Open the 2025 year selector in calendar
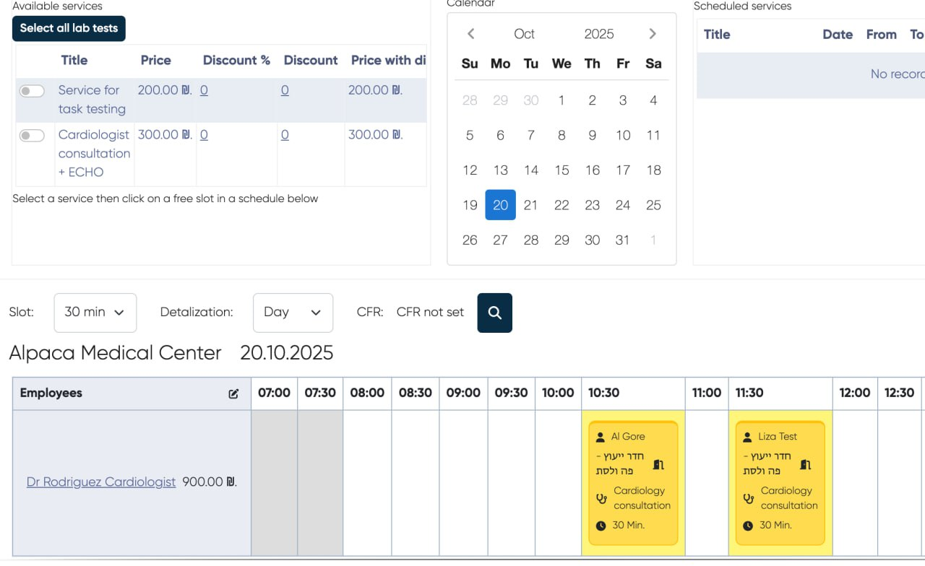 click(x=599, y=34)
